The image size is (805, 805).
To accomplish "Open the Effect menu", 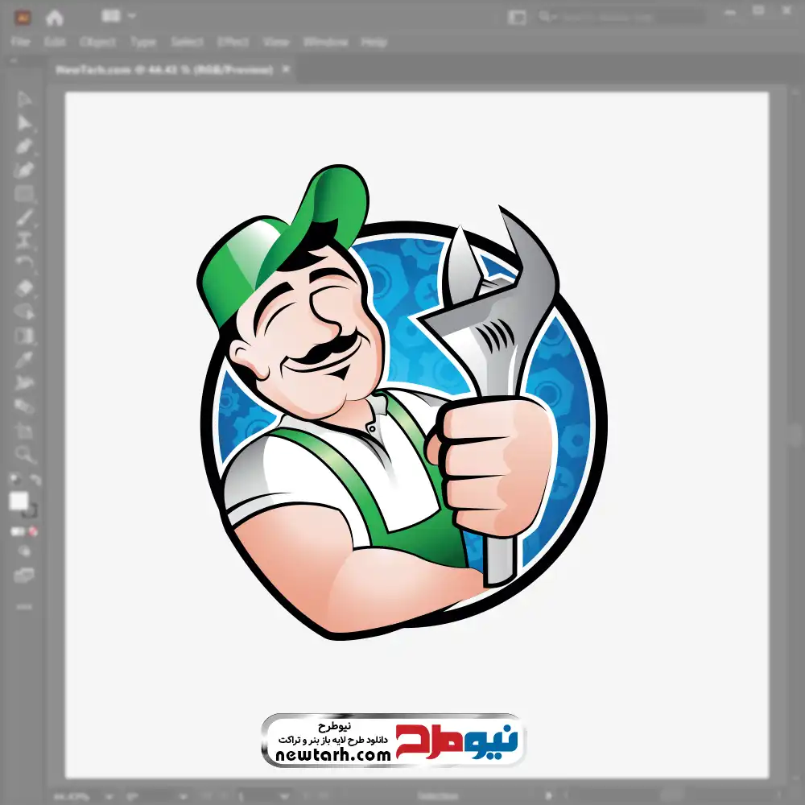I will [232, 42].
